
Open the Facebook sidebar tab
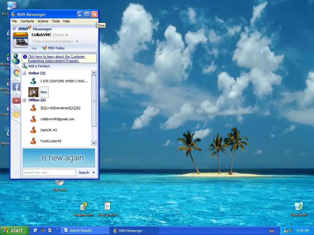[17, 87]
